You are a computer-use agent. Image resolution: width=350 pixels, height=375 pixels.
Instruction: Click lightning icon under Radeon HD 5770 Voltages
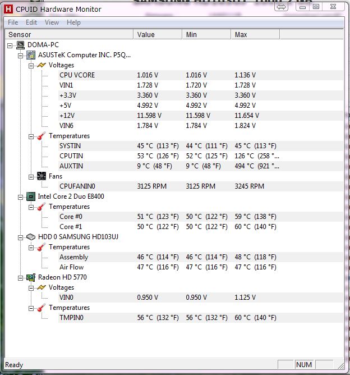click(x=42, y=287)
